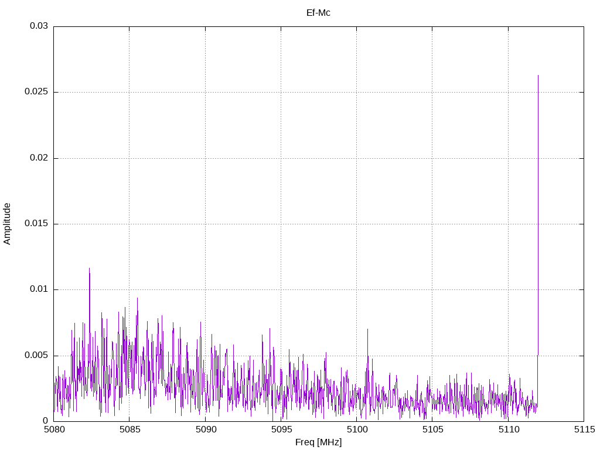Click the 5100 x-axis tick label
The image size is (600, 450).
click(357, 429)
